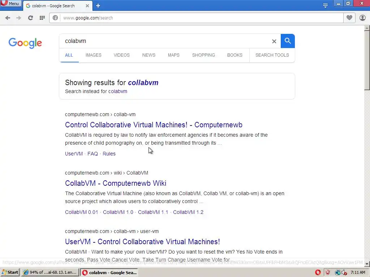Open Control Collaborative Virtual Machines! - Computernewb result
The height and width of the screenshot is (277, 370).
point(154,125)
